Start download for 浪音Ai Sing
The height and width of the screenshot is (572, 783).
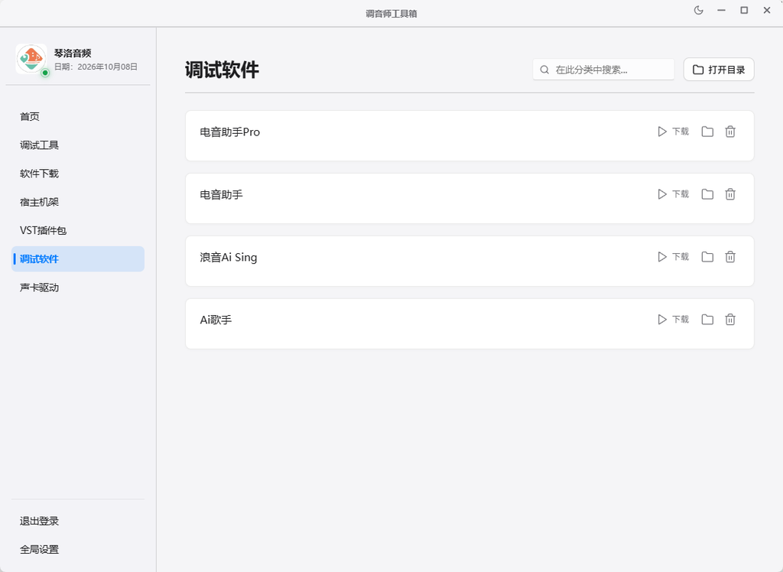click(x=673, y=257)
